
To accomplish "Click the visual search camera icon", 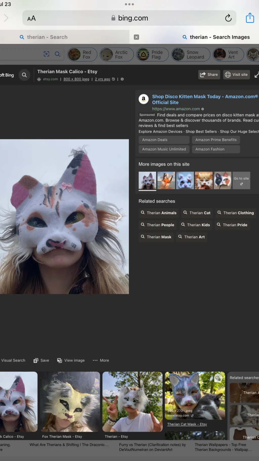I will 46,54.
